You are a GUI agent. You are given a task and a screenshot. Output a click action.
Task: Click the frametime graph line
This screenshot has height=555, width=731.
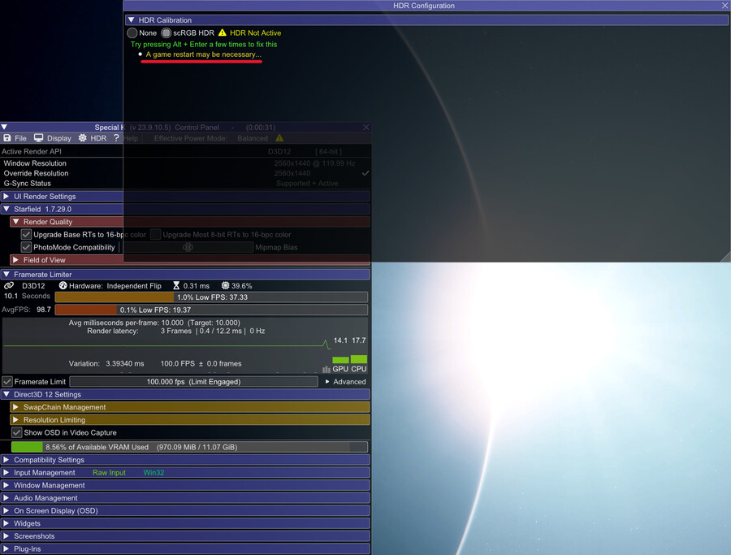tap(167, 345)
